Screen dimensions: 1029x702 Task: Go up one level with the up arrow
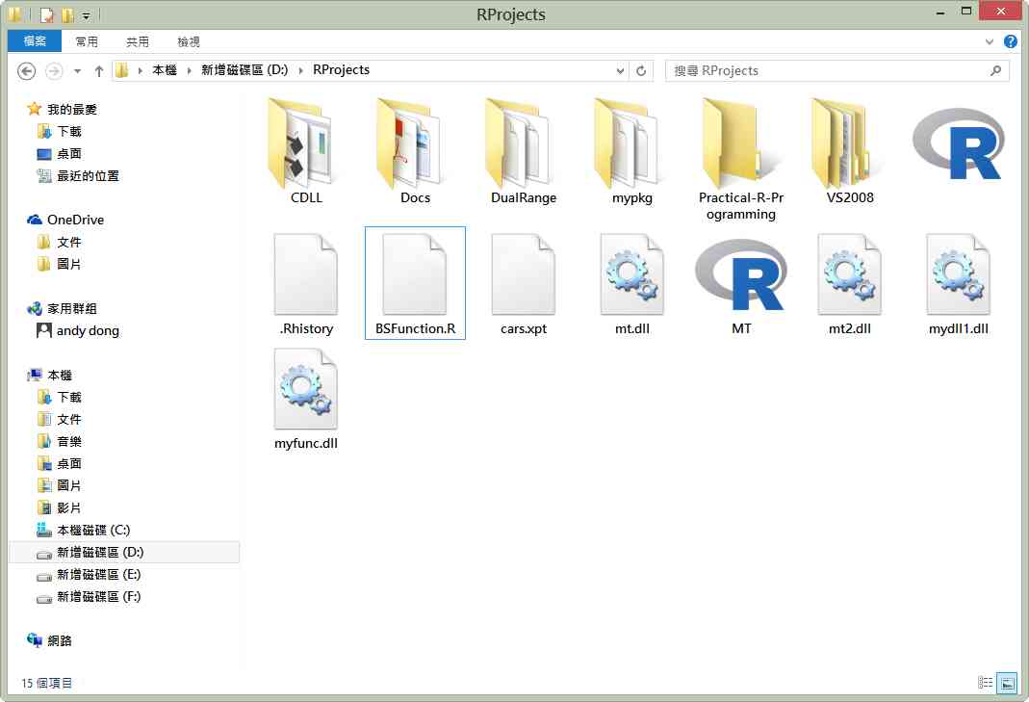(x=98, y=70)
